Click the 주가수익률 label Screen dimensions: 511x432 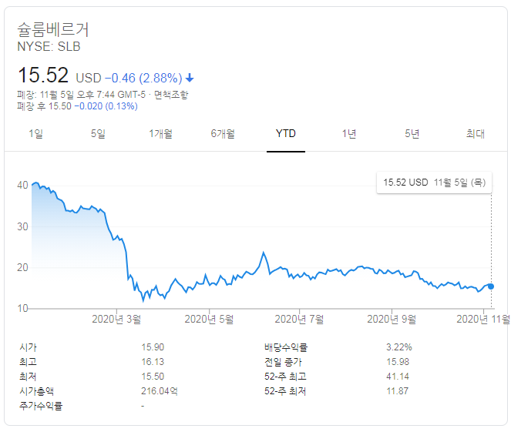point(41,406)
